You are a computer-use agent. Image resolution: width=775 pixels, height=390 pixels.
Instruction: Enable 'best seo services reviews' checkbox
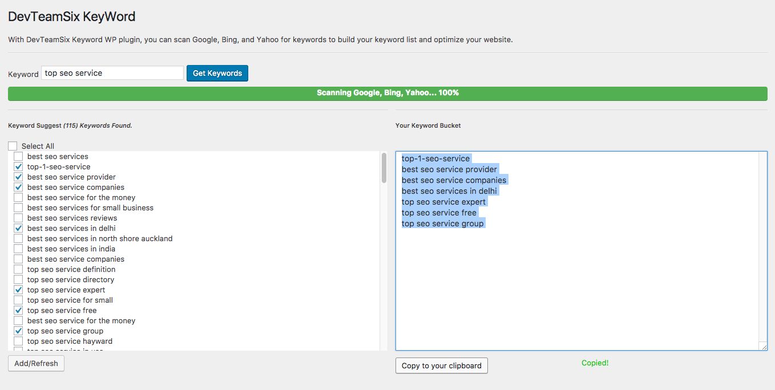tap(18, 218)
